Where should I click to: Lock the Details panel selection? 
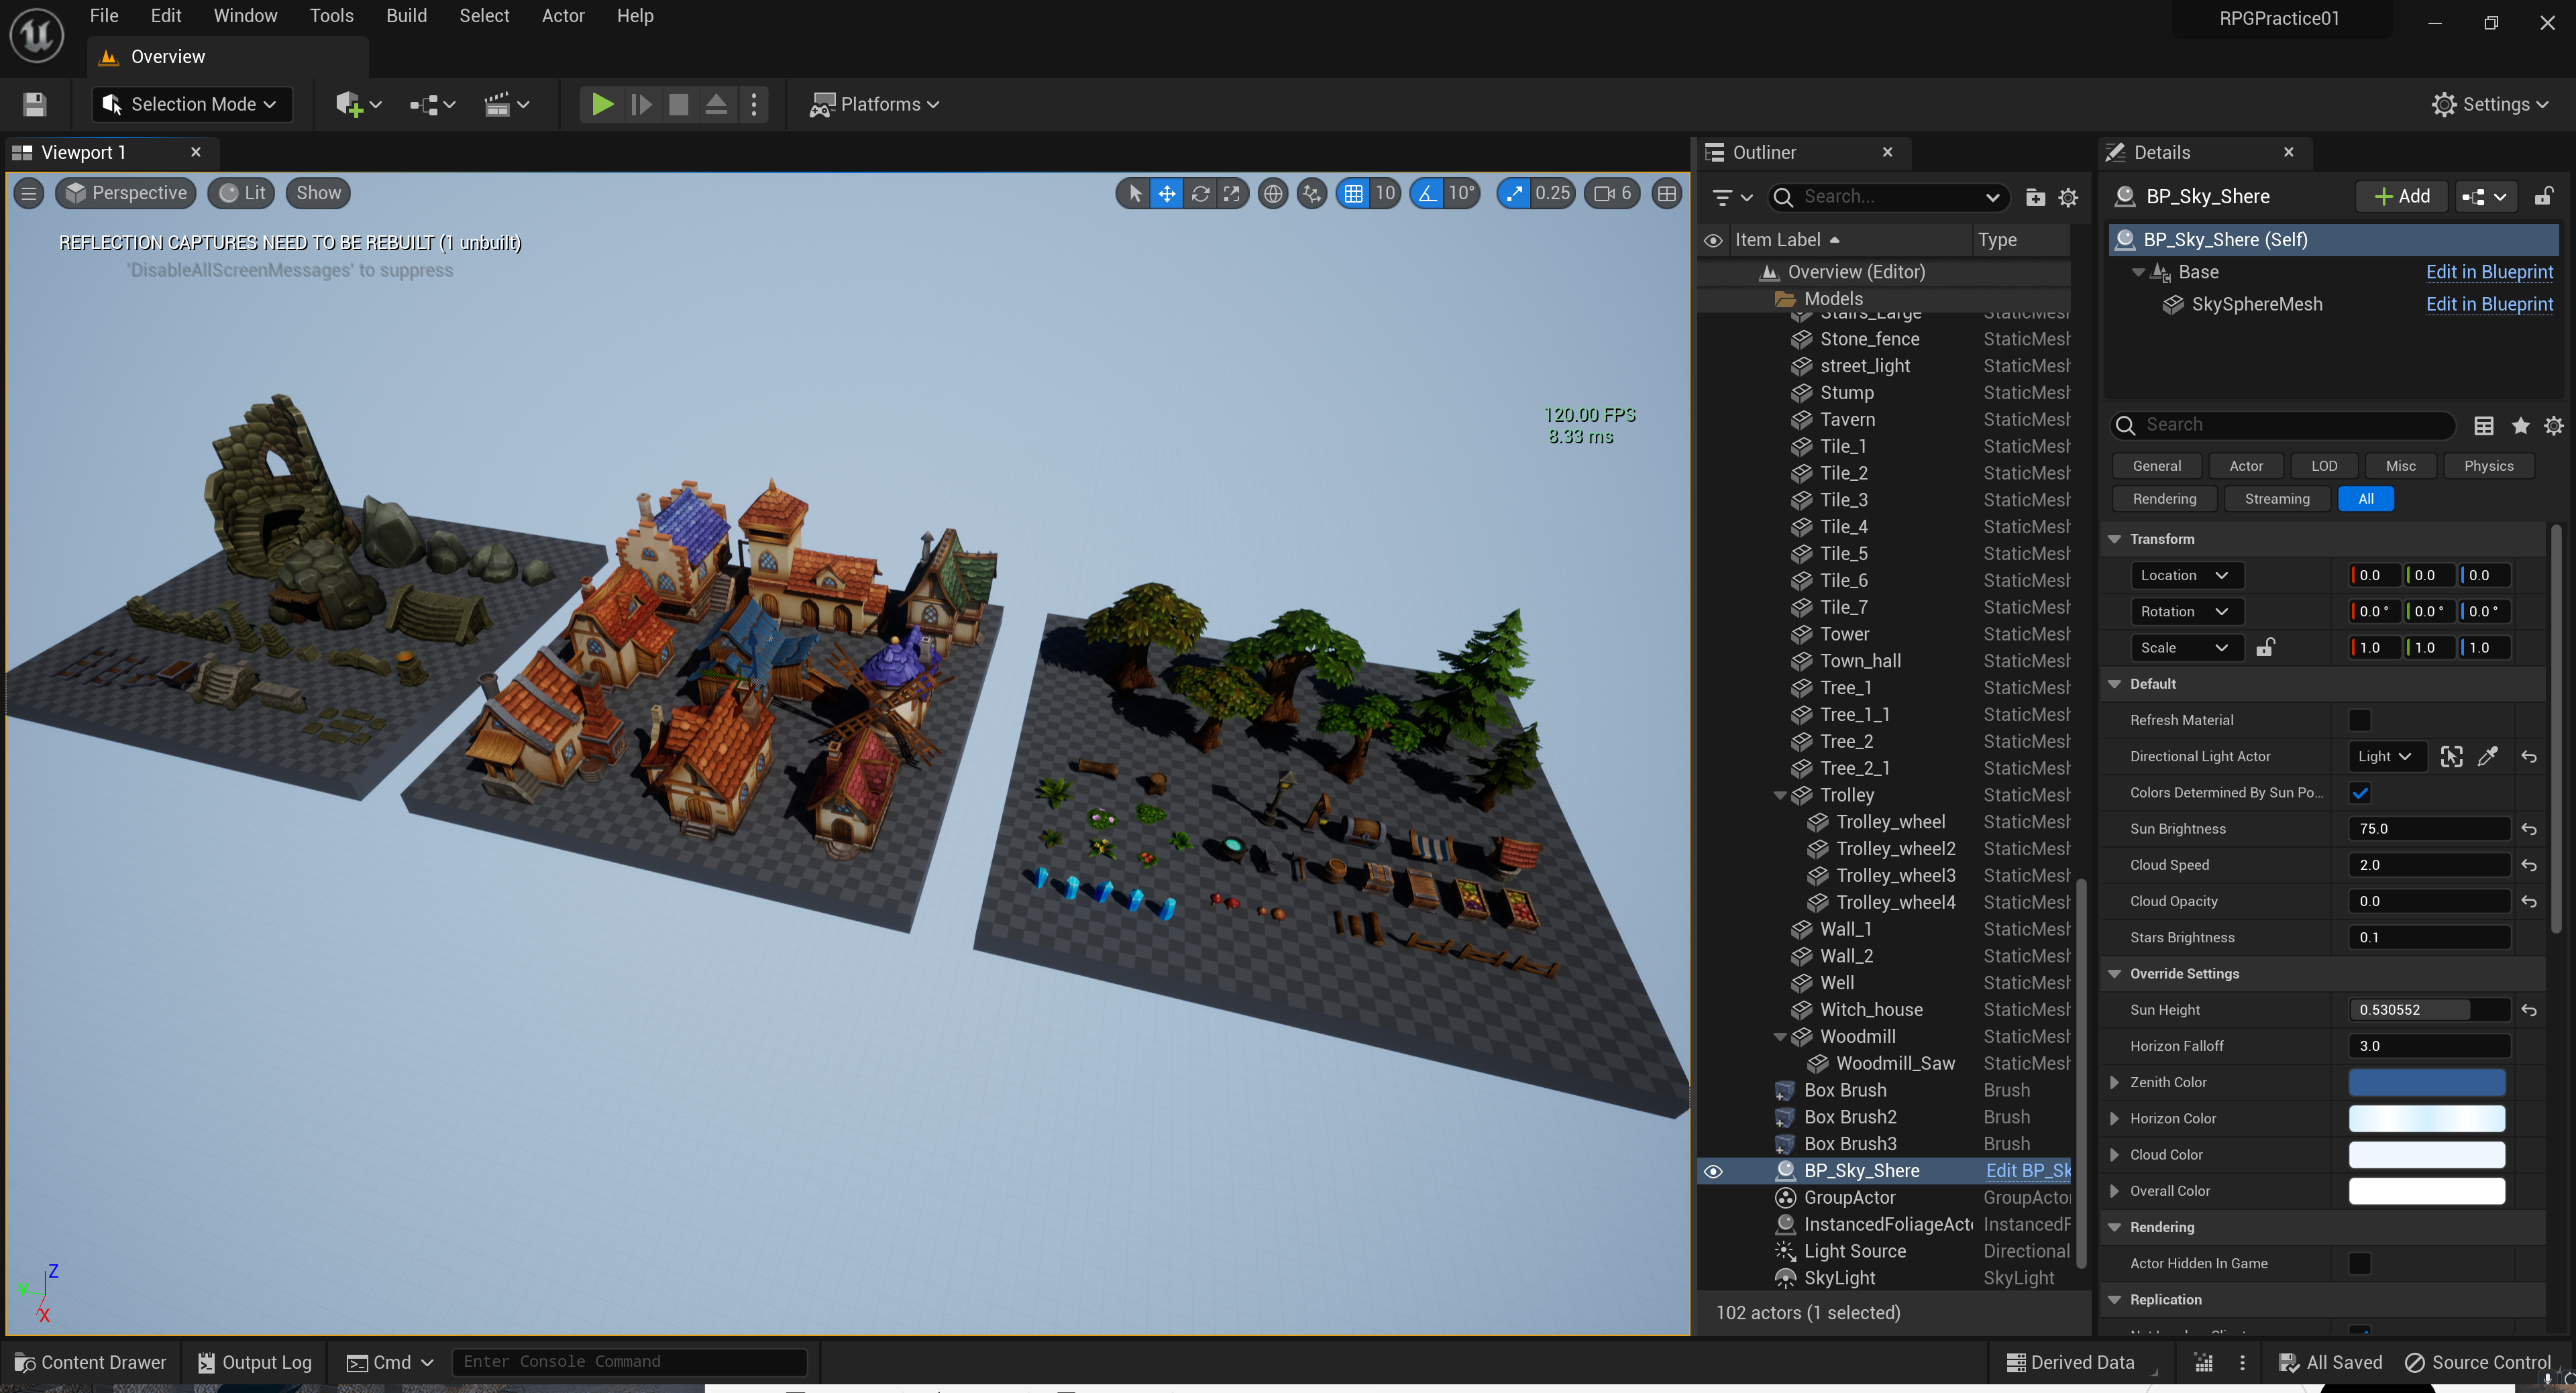coord(2543,196)
